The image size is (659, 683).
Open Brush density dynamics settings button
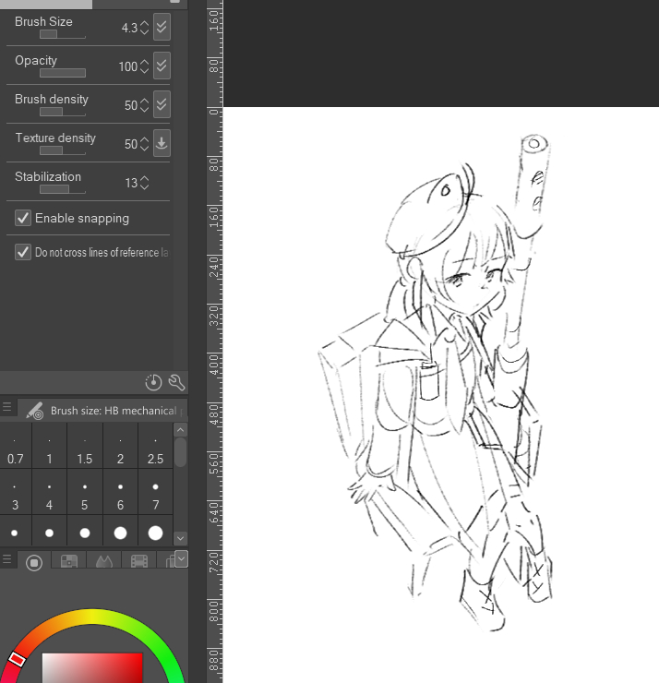coord(162,105)
